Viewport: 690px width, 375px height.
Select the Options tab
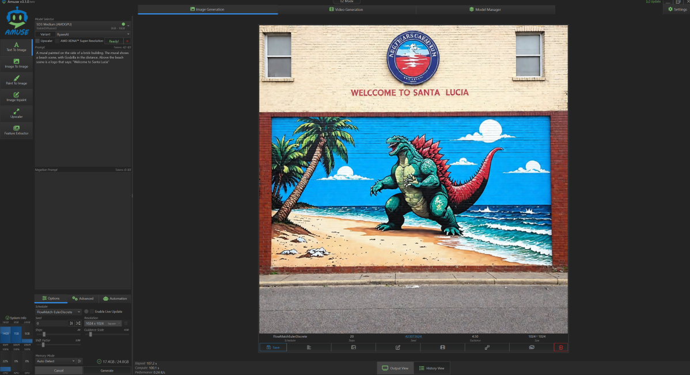tap(51, 299)
